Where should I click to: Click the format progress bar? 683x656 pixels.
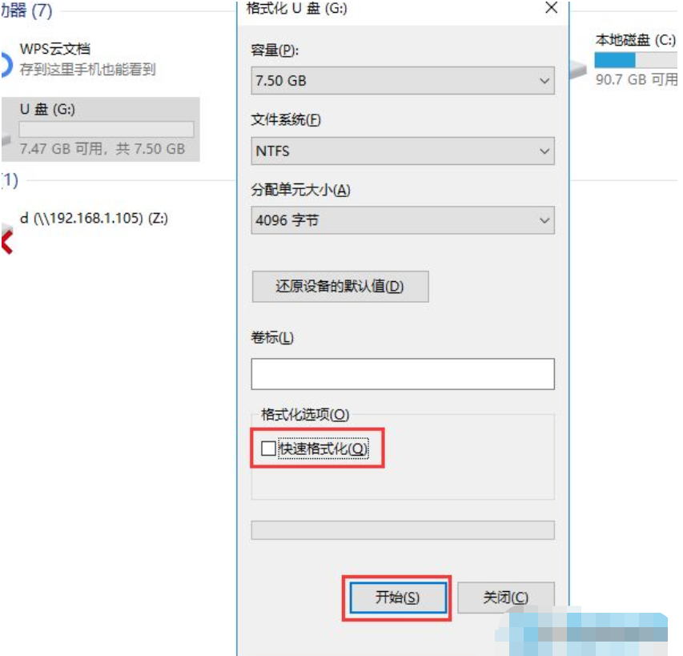pos(403,530)
